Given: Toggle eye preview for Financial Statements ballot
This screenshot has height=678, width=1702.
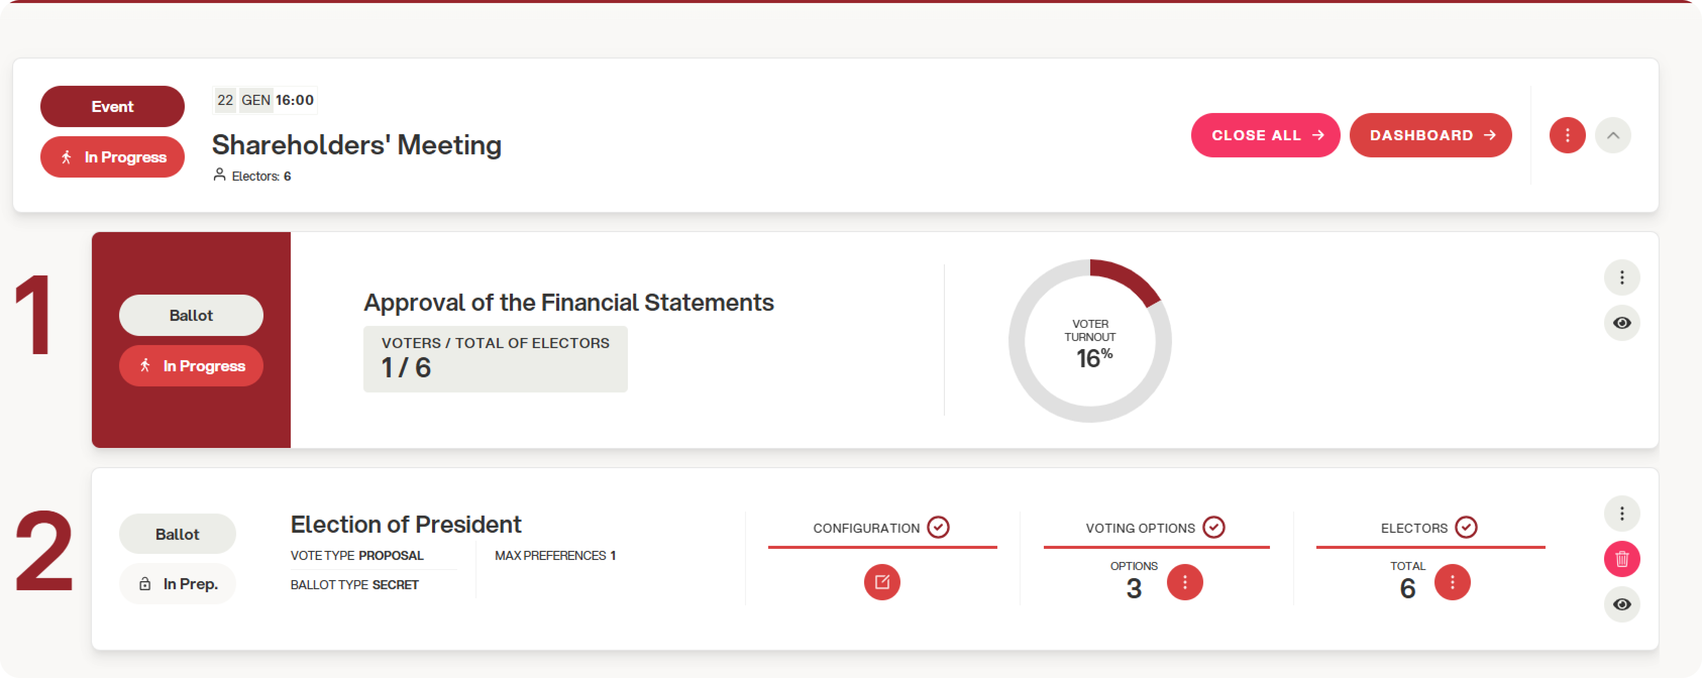Looking at the screenshot, I should tap(1621, 323).
